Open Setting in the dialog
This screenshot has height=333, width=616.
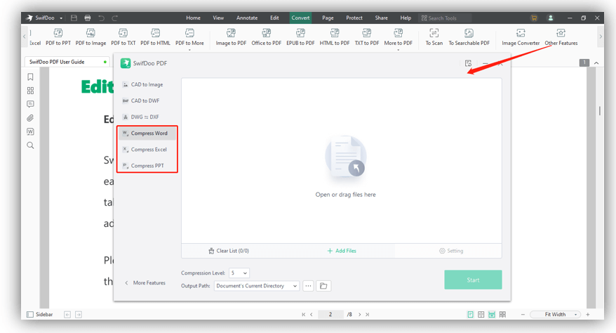coord(451,251)
